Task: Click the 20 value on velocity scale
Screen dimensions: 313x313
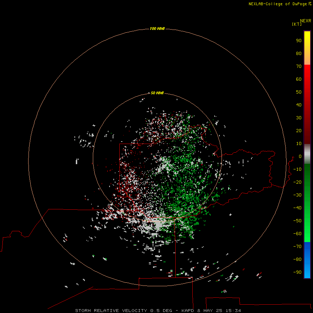Action: (299, 131)
